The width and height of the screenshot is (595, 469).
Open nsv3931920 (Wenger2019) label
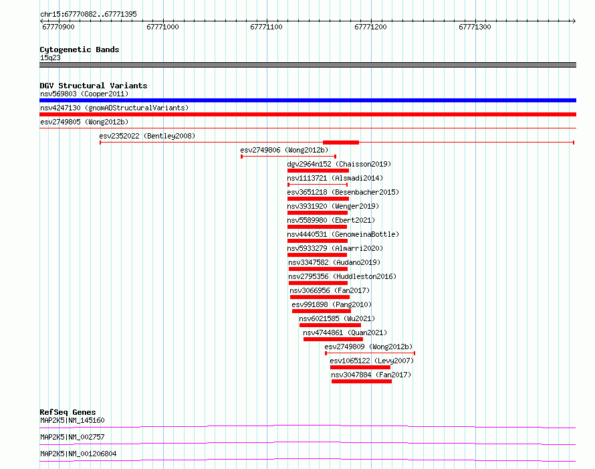click(x=333, y=206)
